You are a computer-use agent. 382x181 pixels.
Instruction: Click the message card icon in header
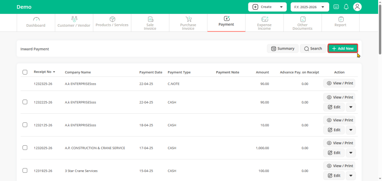[336, 7]
